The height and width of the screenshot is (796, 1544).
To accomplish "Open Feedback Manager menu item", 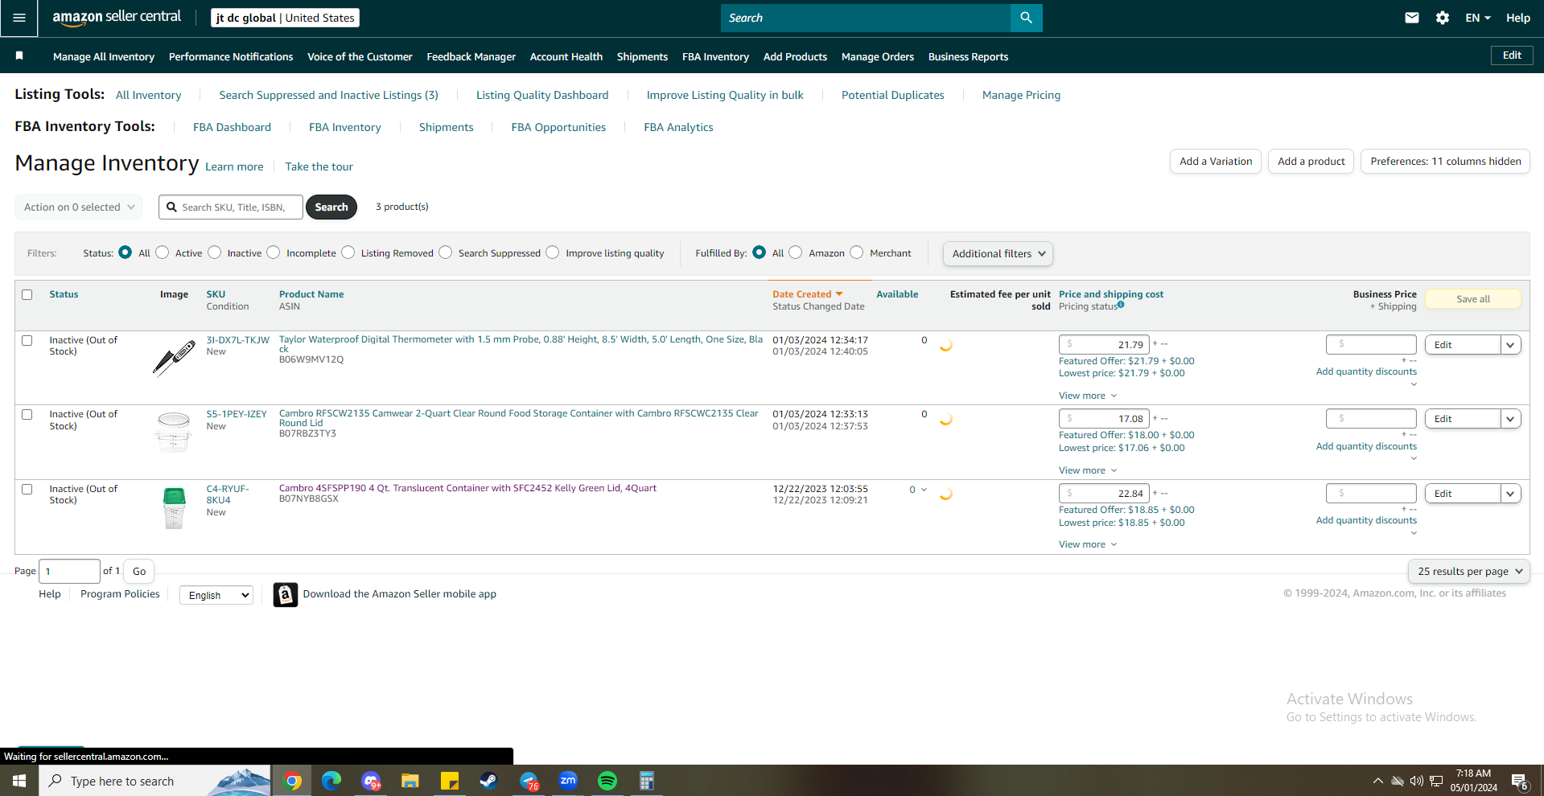I will (471, 56).
